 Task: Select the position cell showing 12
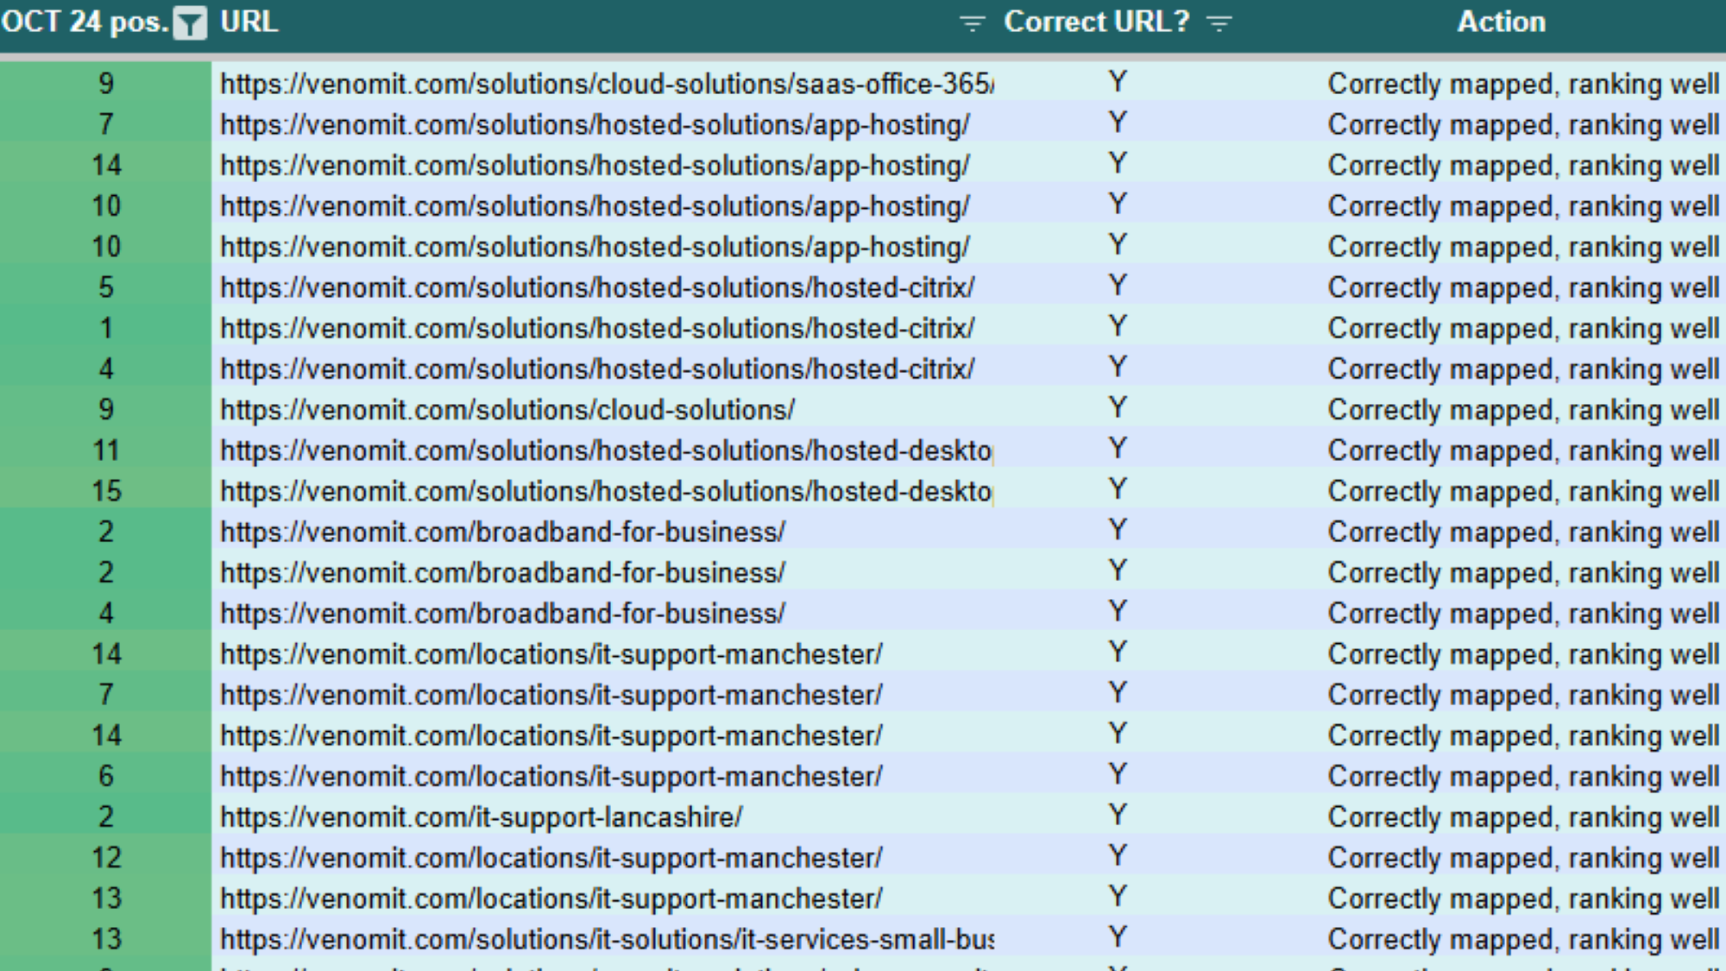106,857
